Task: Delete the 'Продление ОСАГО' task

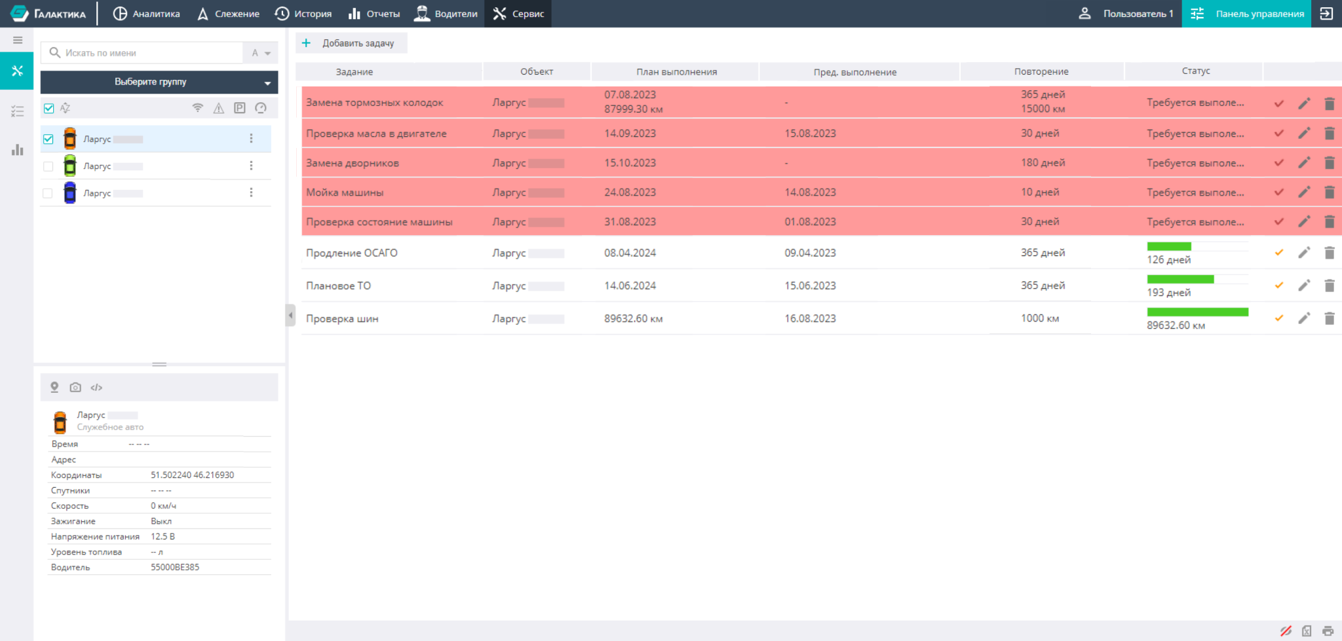Action: (1330, 253)
